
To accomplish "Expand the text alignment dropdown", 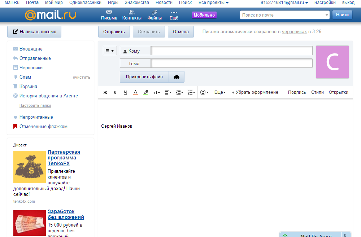I will (168, 93).
